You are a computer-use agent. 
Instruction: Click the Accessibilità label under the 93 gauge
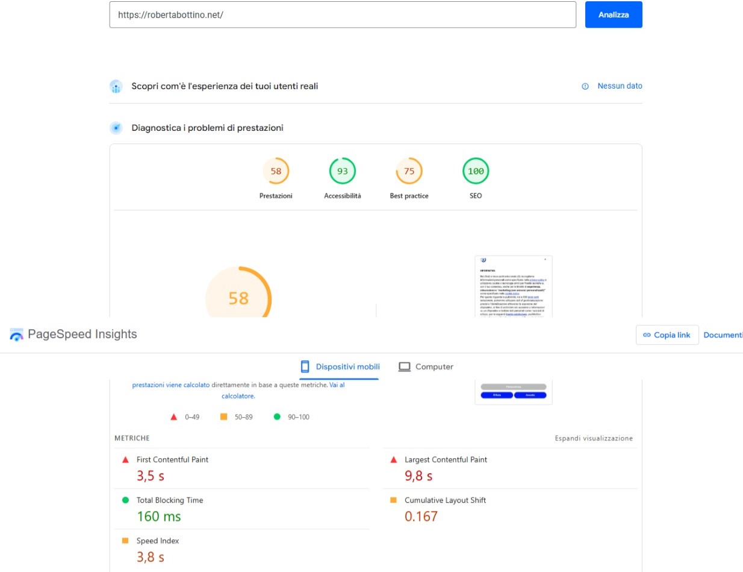point(343,196)
